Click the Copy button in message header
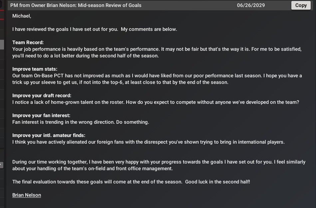The image size is (316, 208). pyautogui.click(x=301, y=5)
